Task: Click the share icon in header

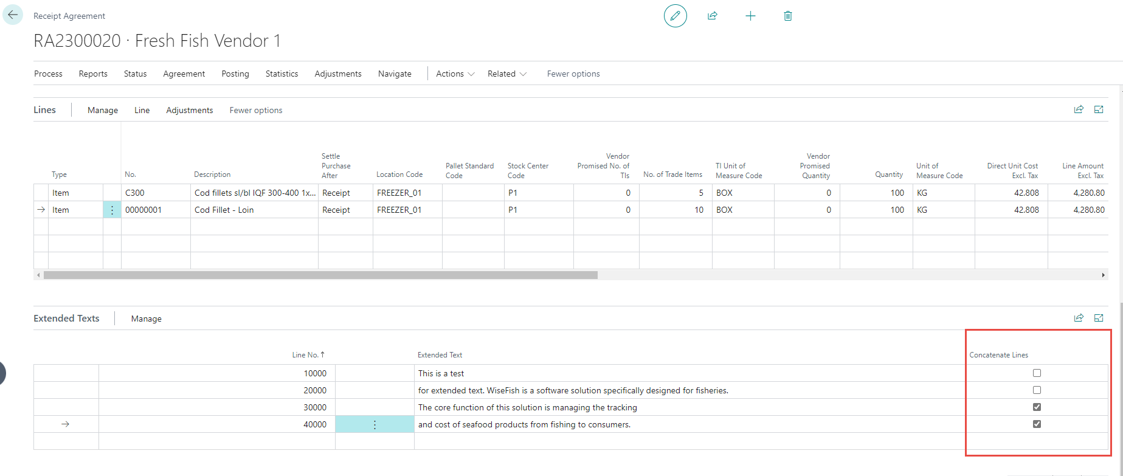Action: (x=713, y=16)
